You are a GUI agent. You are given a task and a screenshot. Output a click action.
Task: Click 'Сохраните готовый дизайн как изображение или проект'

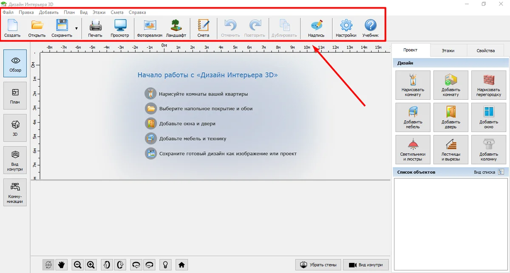click(x=228, y=154)
